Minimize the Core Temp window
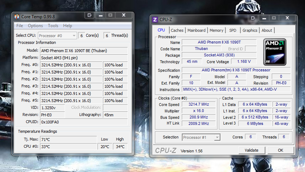The image size is (305, 172). (x=101, y=15)
